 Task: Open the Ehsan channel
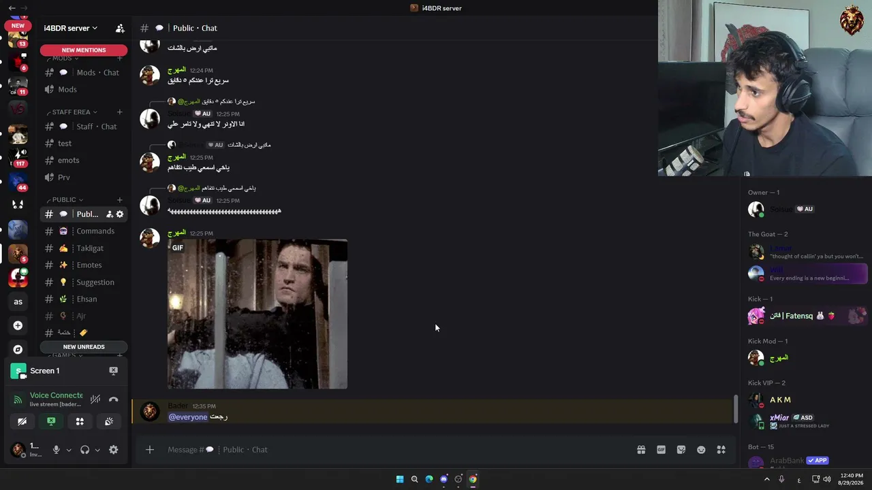click(x=84, y=299)
